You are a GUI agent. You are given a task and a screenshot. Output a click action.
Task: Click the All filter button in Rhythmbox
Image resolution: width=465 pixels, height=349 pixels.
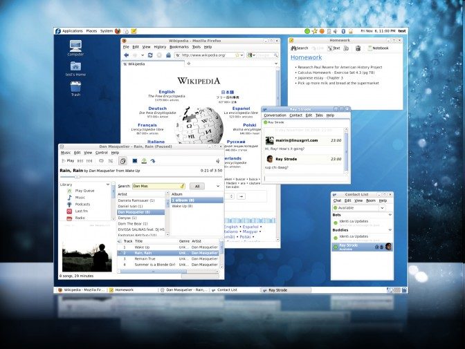tap(197, 186)
